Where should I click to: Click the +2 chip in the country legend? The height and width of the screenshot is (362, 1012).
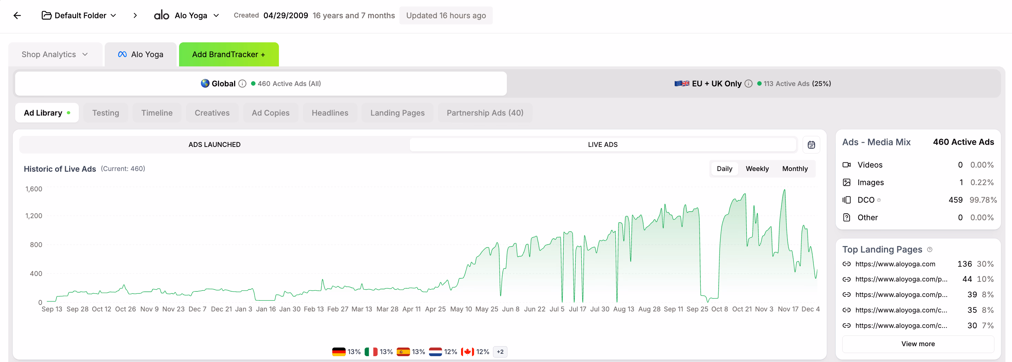point(500,351)
